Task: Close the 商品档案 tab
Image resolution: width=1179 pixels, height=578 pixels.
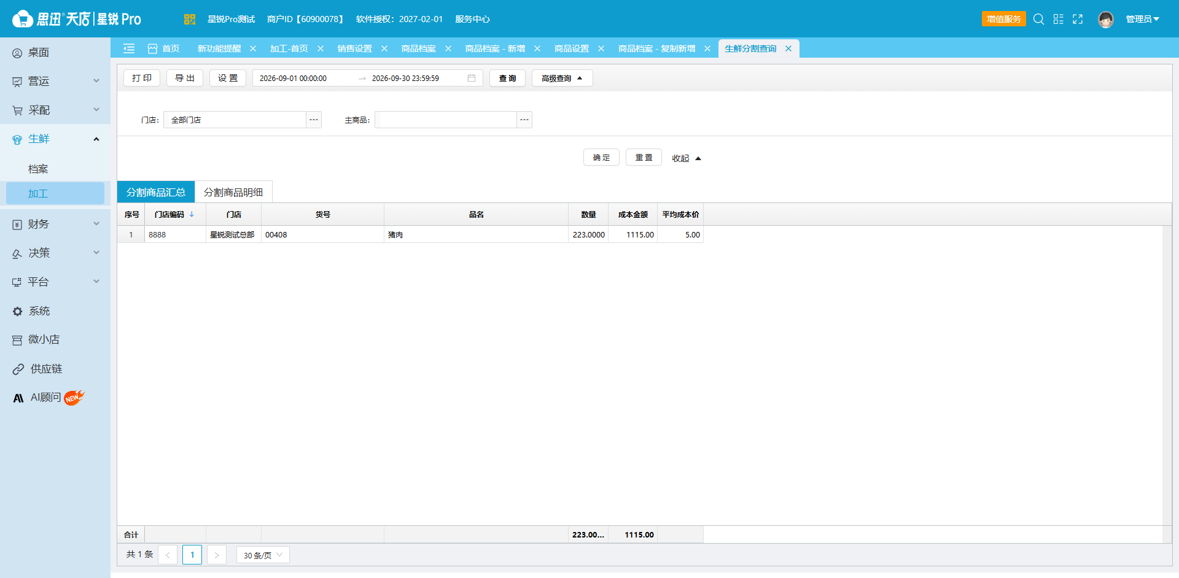Action: pyautogui.click(x=448, y=48)
